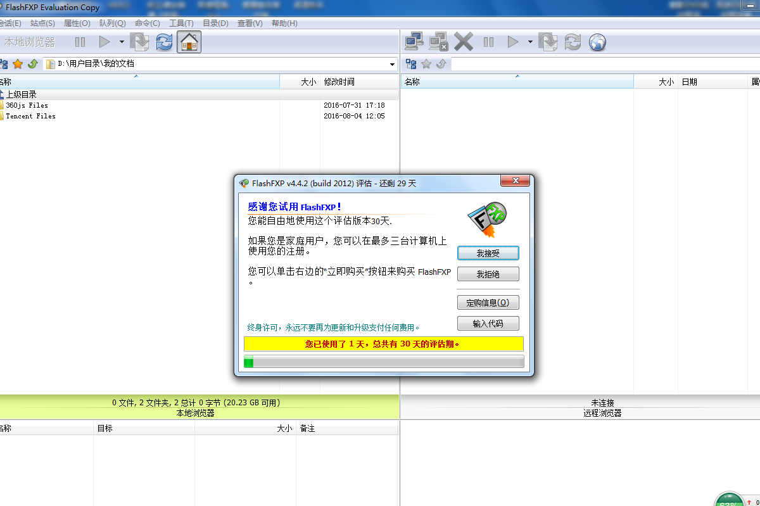Close the FlashFXP evaluation dialog
The width and height of the screenshot is (760, 506).
click(515, 181)
